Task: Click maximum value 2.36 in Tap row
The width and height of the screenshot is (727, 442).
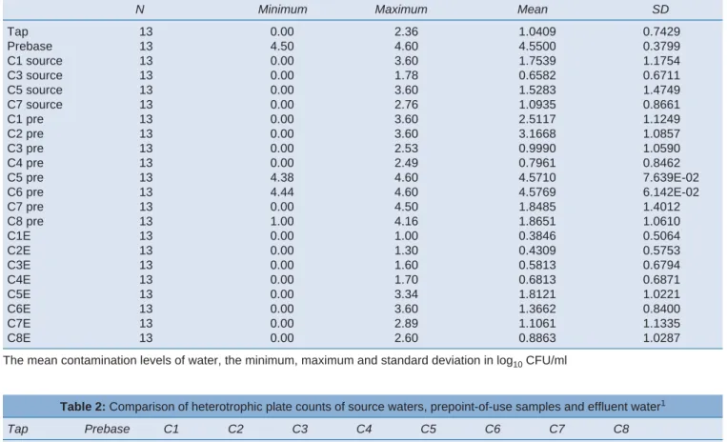Action: pos(406,31)
